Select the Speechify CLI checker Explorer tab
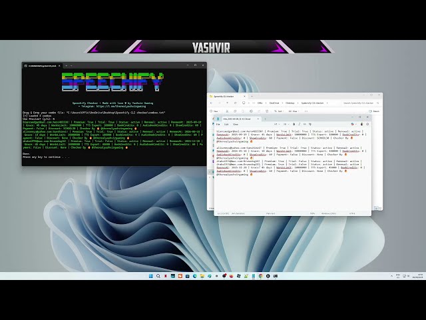Image resolution: width=426 pixels, height=320 pixels. 227,96
